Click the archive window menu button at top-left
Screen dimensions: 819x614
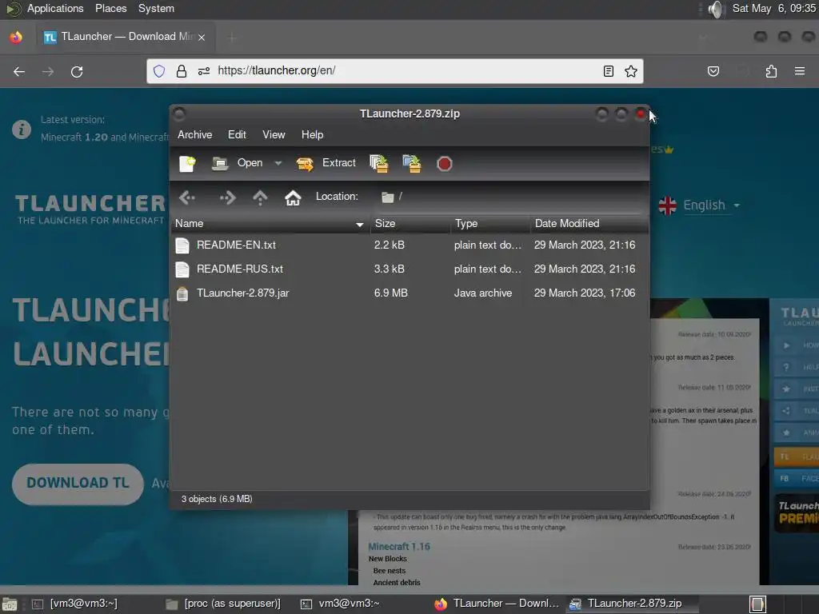pos(179,114)
